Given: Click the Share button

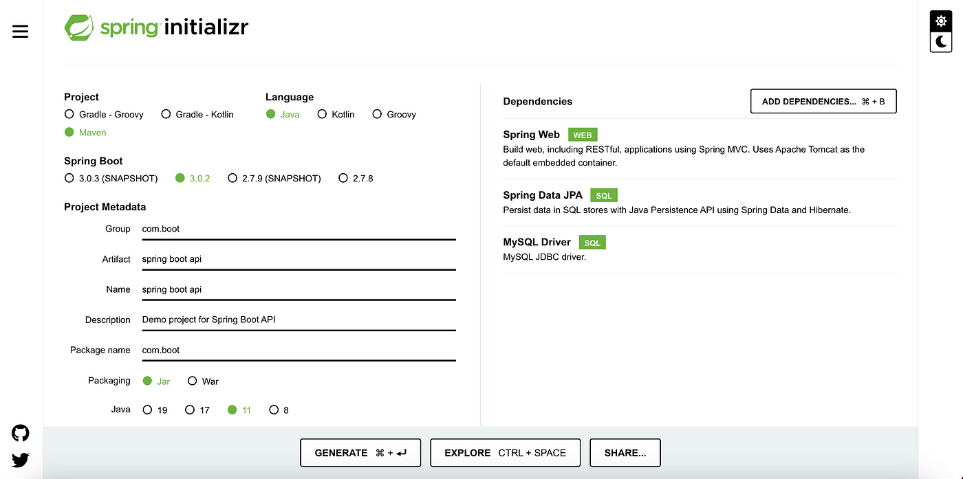Looking at the screenshot, I should pos(625,453).
